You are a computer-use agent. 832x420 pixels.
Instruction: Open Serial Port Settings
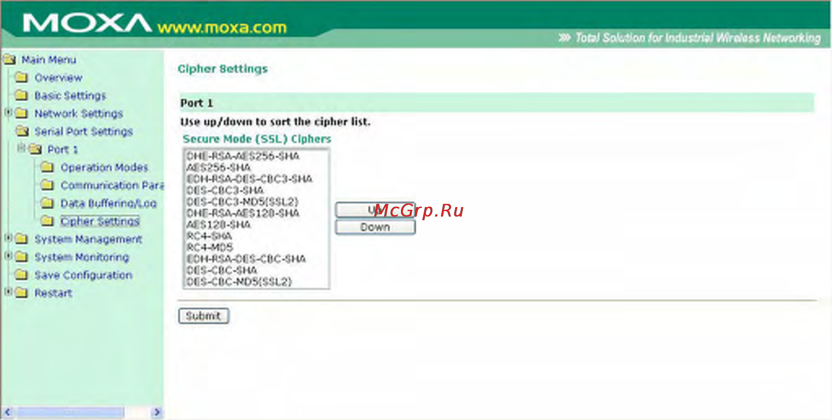(x=84, y=132)
